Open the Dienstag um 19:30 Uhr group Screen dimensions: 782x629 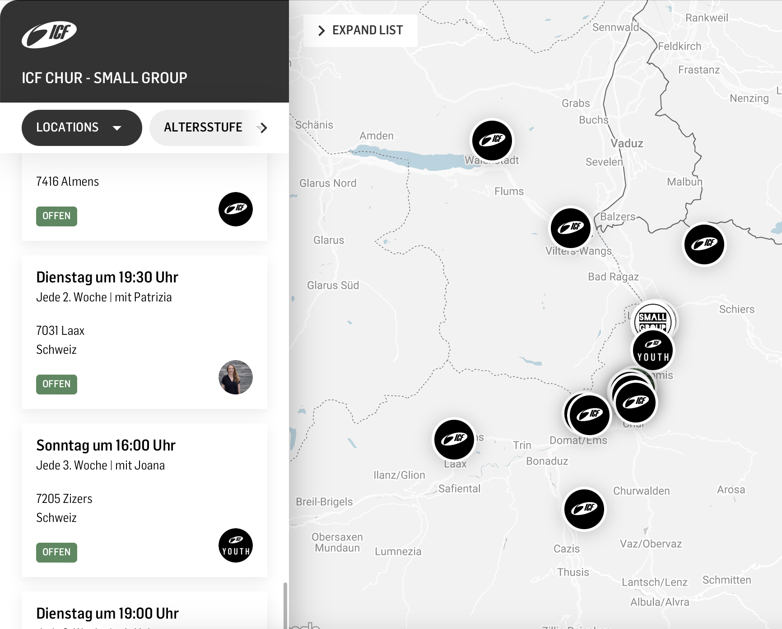107,277
